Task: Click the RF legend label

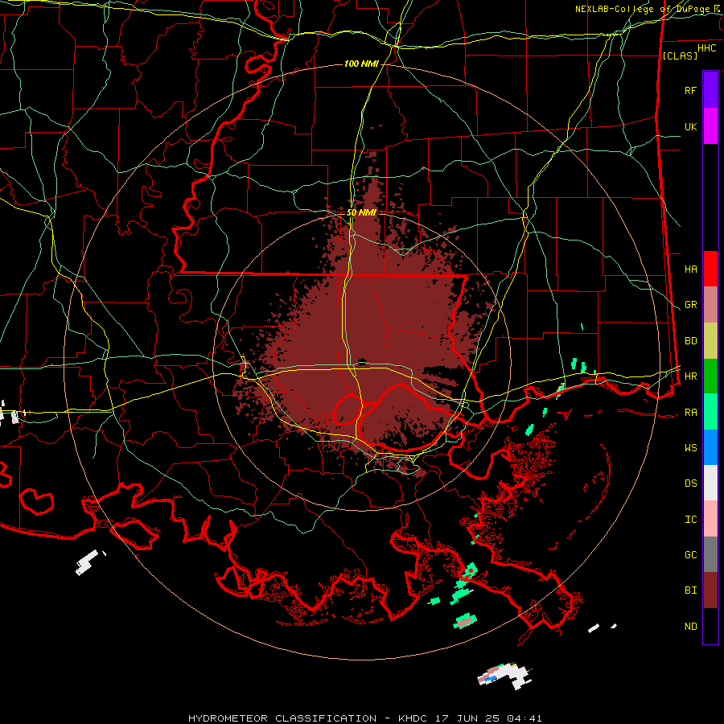Action: pos(691,90)
